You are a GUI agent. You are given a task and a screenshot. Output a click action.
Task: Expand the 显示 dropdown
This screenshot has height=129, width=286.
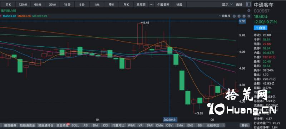227,4
